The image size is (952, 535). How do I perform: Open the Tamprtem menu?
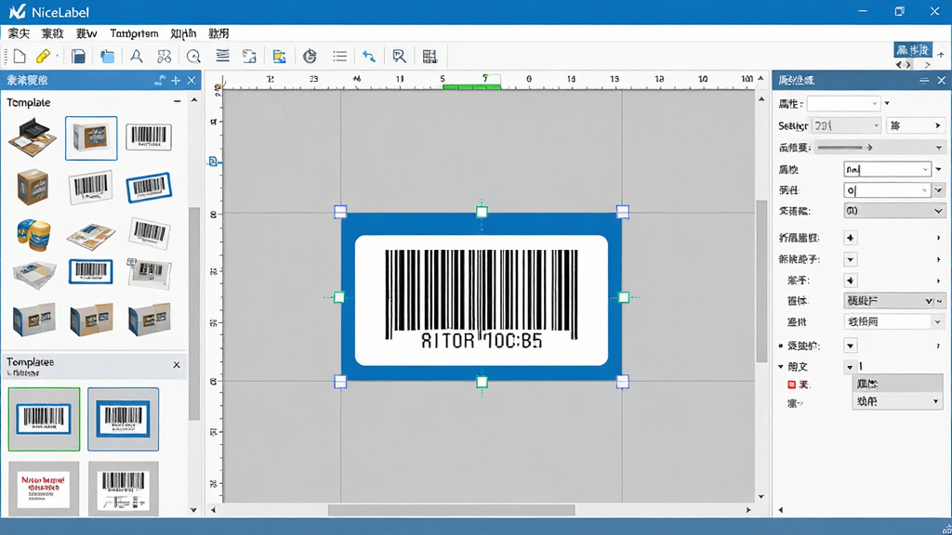coord(134,33)
